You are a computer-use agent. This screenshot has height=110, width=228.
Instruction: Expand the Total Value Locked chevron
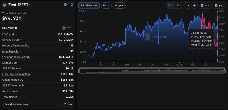[24, 19]
